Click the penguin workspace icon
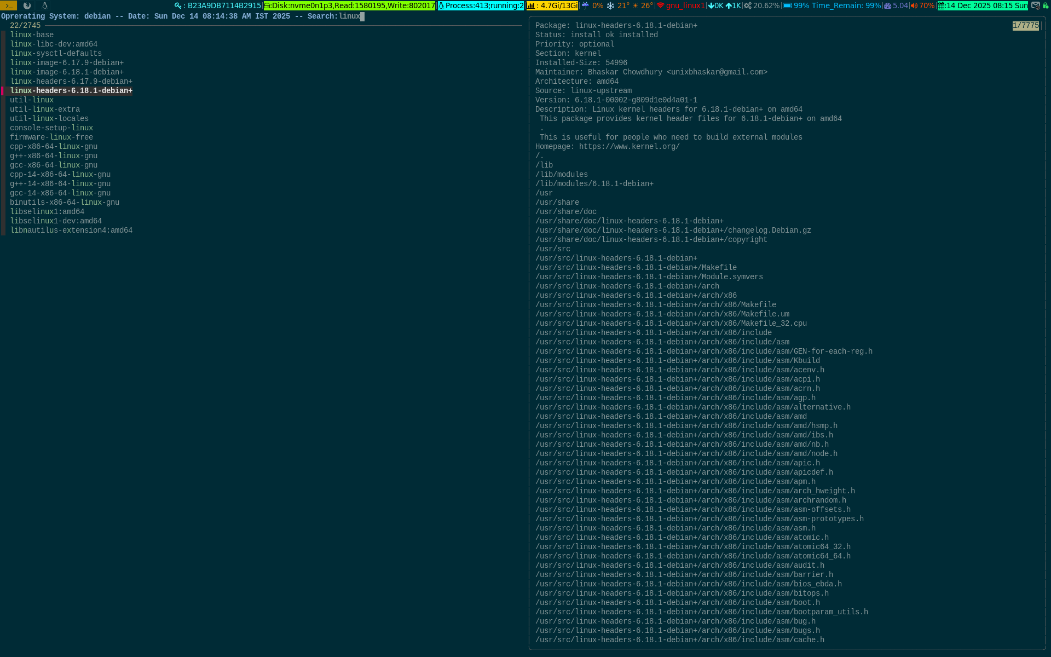The image size is (1051, 657). pos(45,5)
